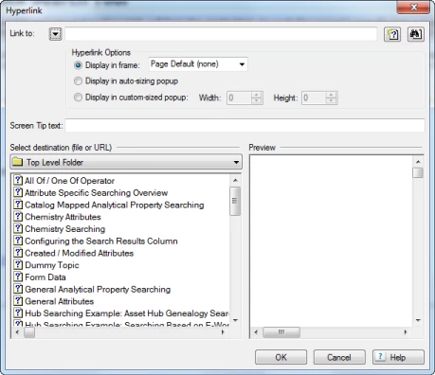Click the Link to input field
The height and width of the screenshot is (375, 435).
pyautogui.click(x=221, y=34)
